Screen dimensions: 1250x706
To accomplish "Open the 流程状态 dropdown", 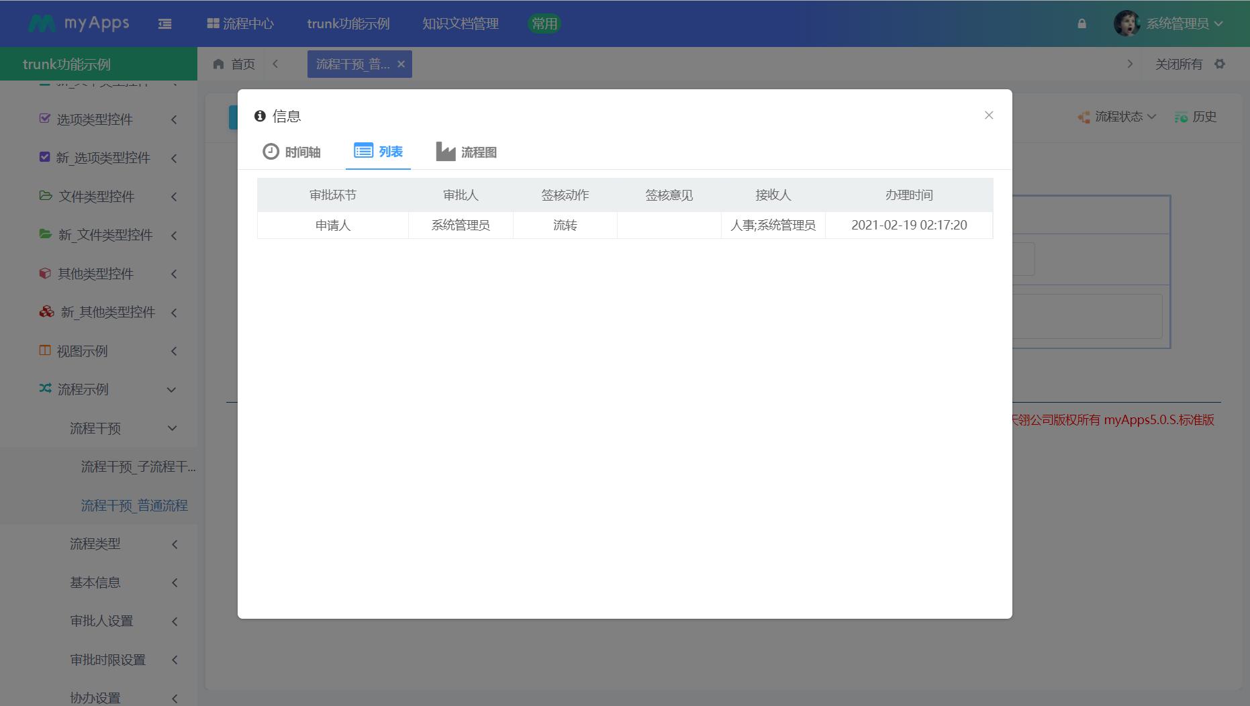I will coord(1118,117).
